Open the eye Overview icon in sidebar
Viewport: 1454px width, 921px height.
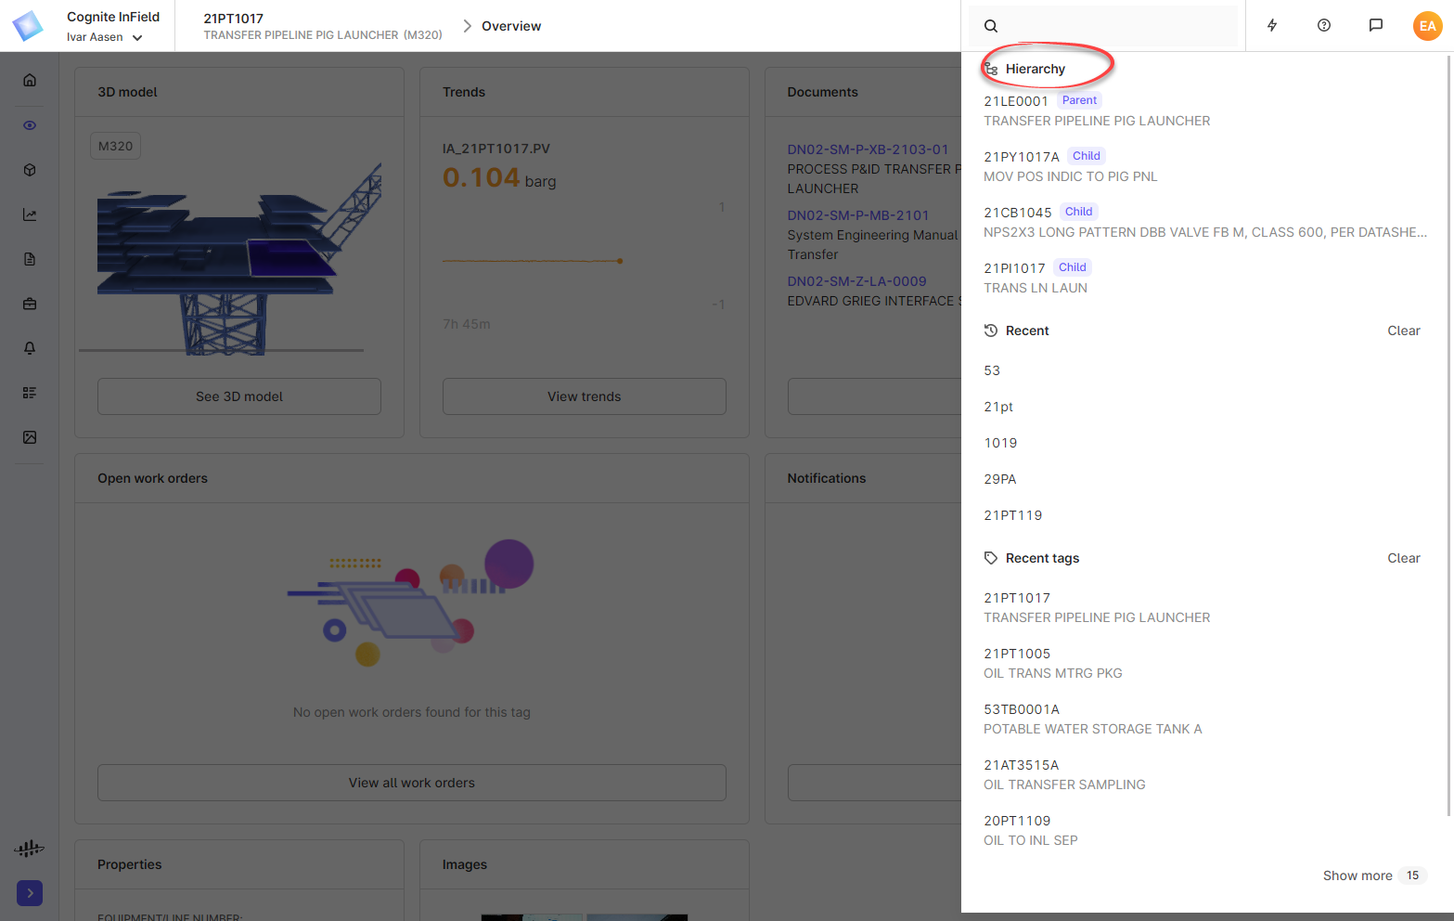tap(30, 125)
